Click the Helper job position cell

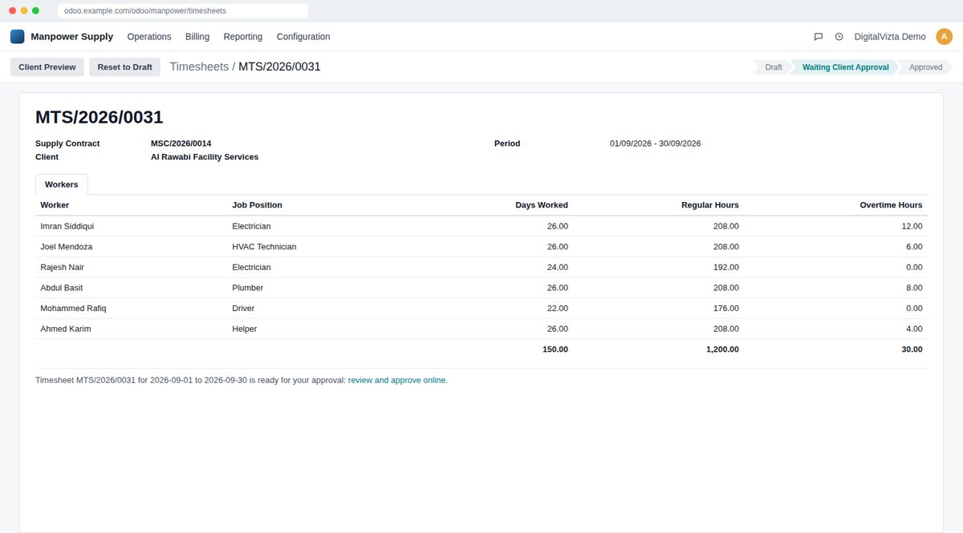click(x=244, y=329)
